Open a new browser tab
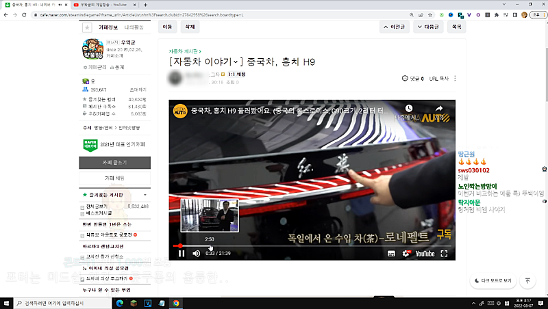This screenshot has height=309, width=548. [145, 5]
